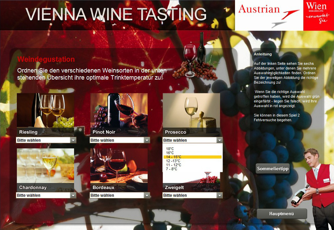Select 18°C in the open list
This screenshot has height=230, width=334.
coord(170,149)
